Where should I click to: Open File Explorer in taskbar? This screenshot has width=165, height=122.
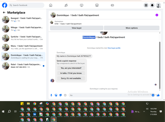[x=28, y=104]
